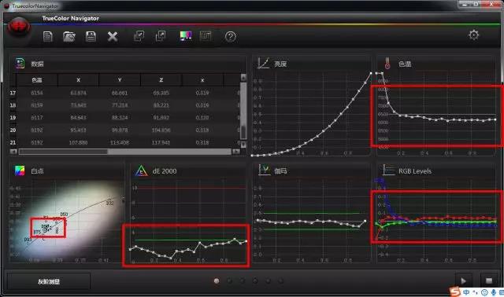Viewport: 504px width, 297px height.
Task: Select the second page indicator dot
Action: click(229, 281)
